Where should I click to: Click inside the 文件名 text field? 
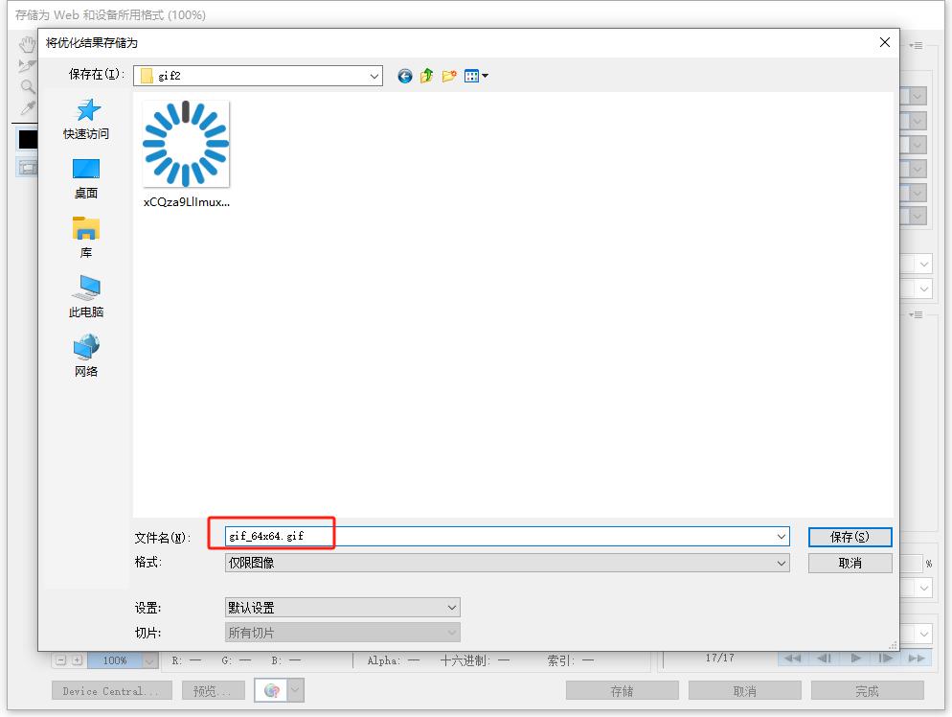click(498, 537)
